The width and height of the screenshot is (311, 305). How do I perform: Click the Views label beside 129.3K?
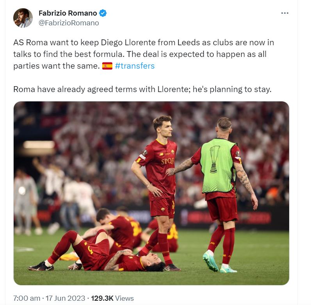pyautogui.click(x=124, y=298)
